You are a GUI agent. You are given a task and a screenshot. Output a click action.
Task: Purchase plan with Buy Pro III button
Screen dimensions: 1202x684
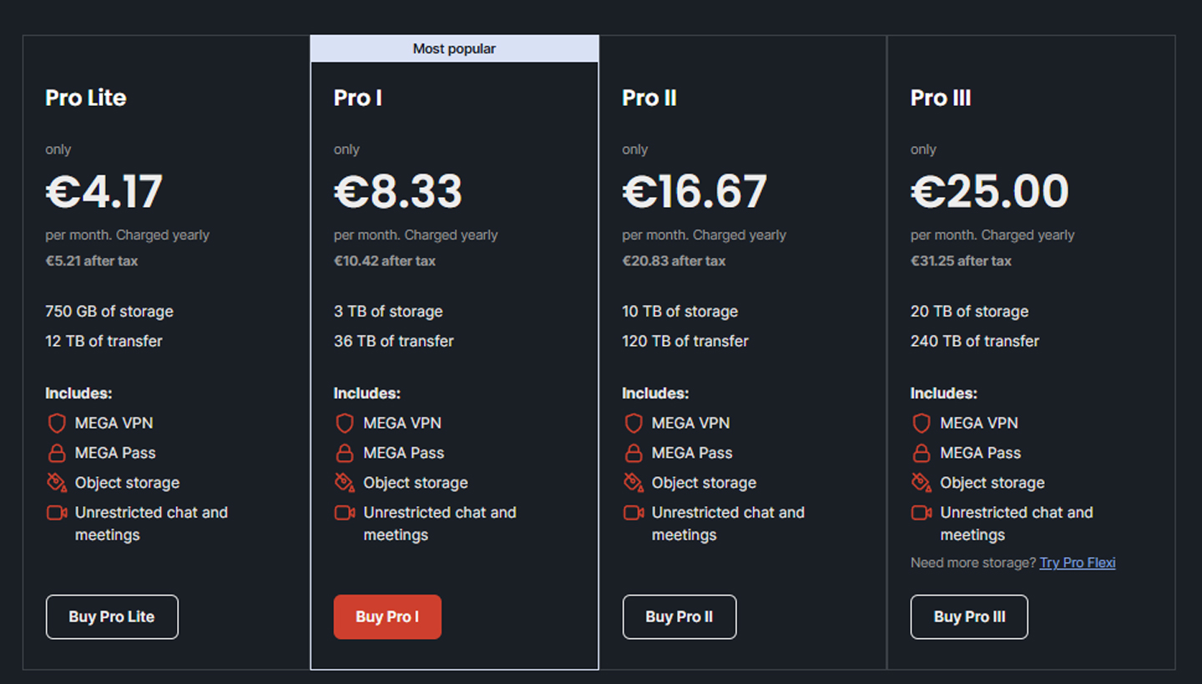click(x=969, y=617)
